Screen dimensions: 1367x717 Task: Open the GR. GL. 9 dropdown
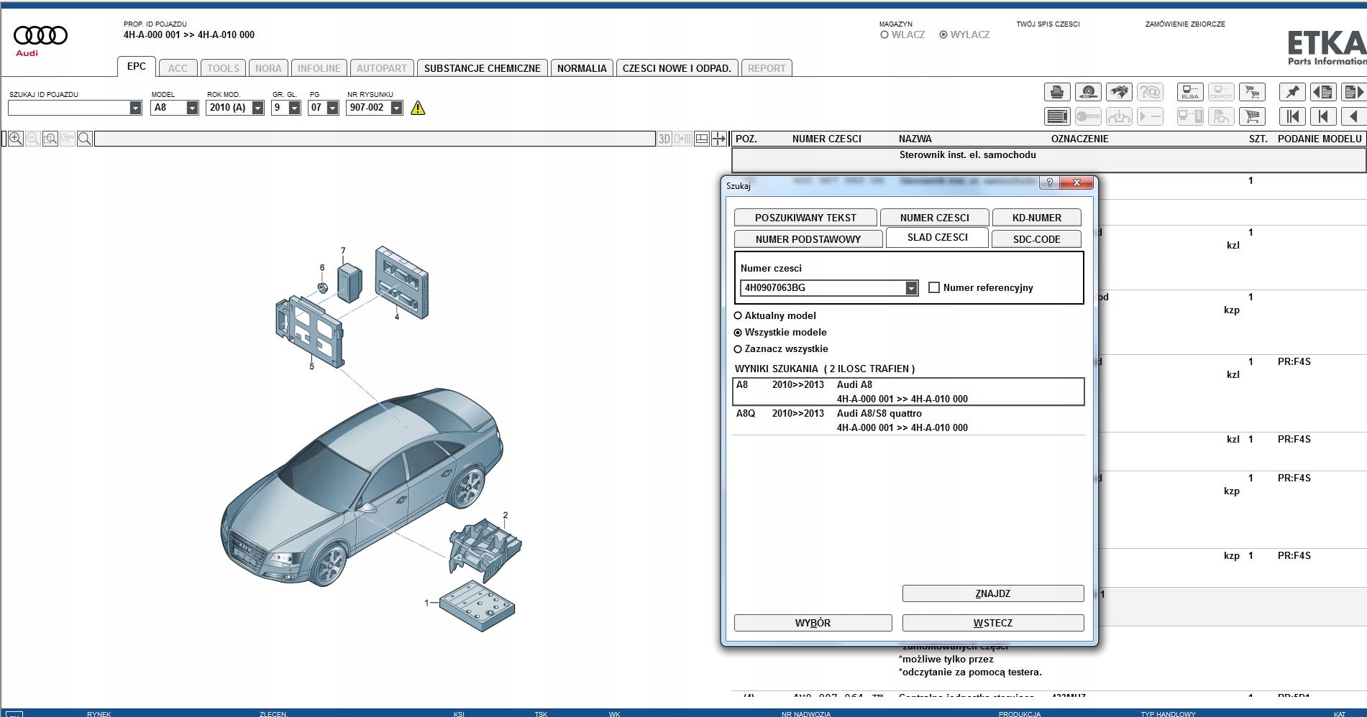[294, 108]
